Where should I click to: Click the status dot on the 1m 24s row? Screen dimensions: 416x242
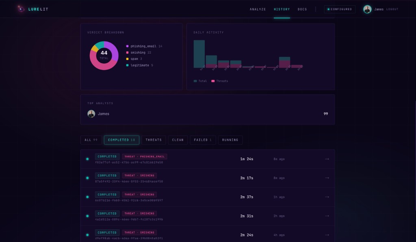[x=87, y=159]
